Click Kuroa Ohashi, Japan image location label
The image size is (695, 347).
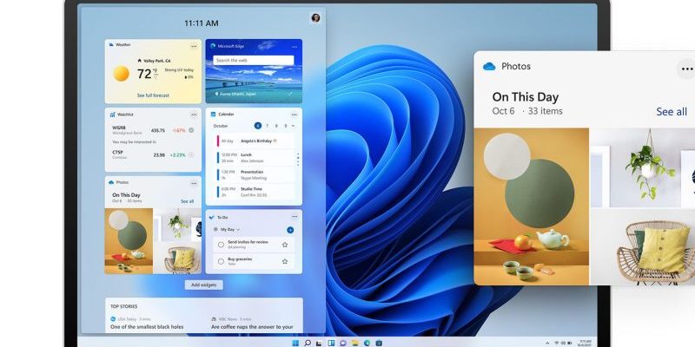pyautogui.click(x=236, y=94)
